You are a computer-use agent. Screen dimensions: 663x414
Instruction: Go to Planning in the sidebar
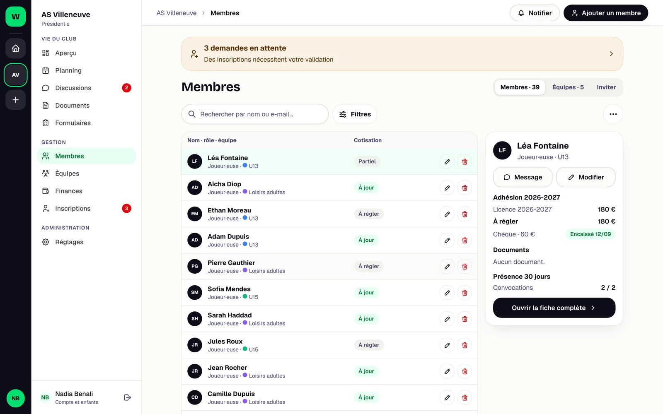pyautogui.click(x=86, y=70)
